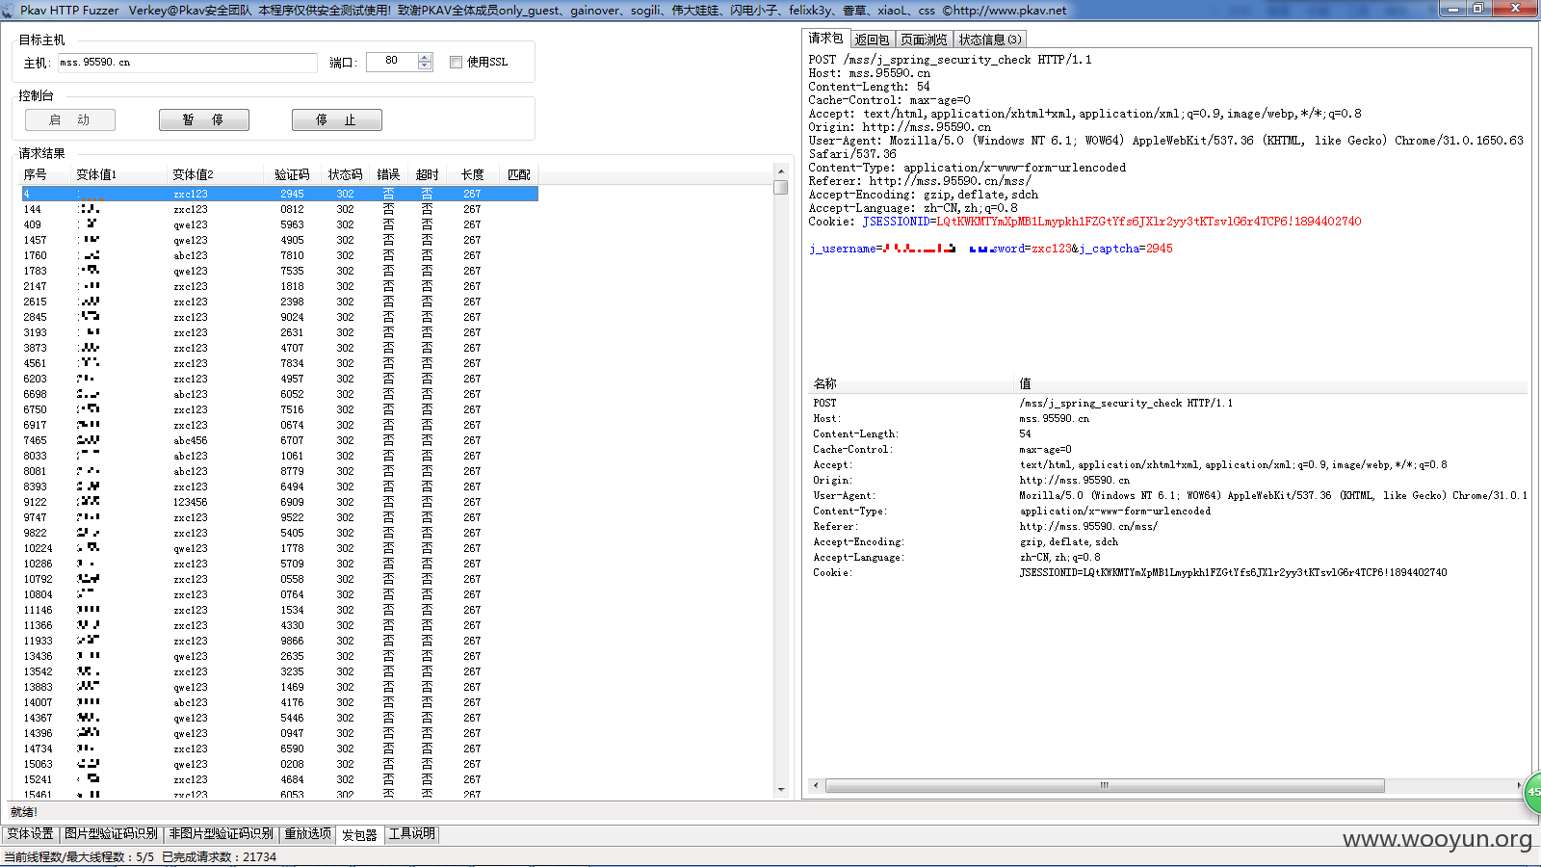
Task: Open the 非图片型验证码识别 tab
Action: [x=222, y=834]
